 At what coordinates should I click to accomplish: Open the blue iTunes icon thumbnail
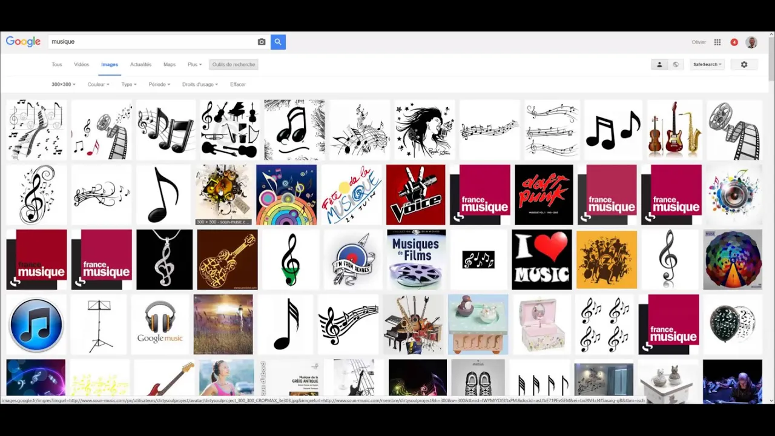click(x=36, y=324)
